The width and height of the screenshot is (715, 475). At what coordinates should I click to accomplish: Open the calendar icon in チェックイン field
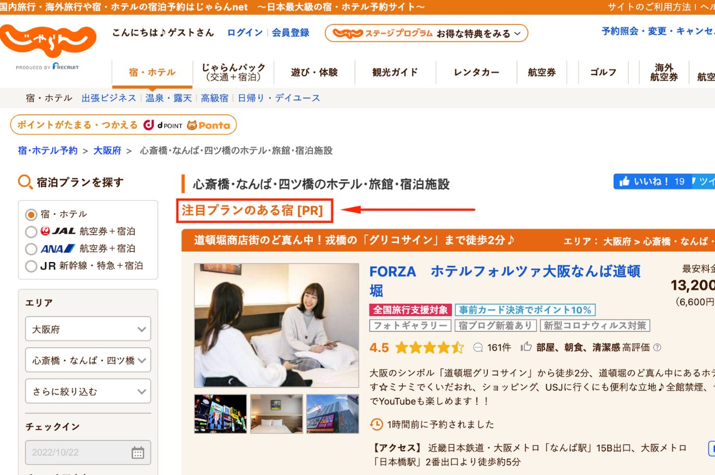tap(138, 452)
